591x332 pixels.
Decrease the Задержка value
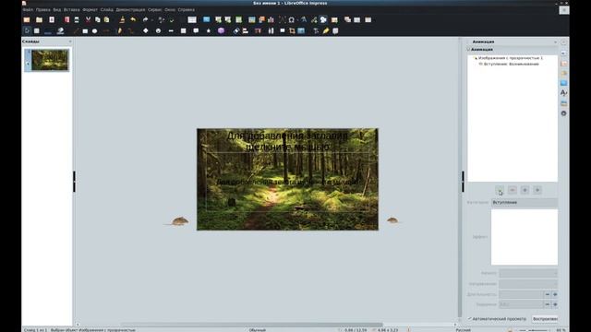pos(548,304)
